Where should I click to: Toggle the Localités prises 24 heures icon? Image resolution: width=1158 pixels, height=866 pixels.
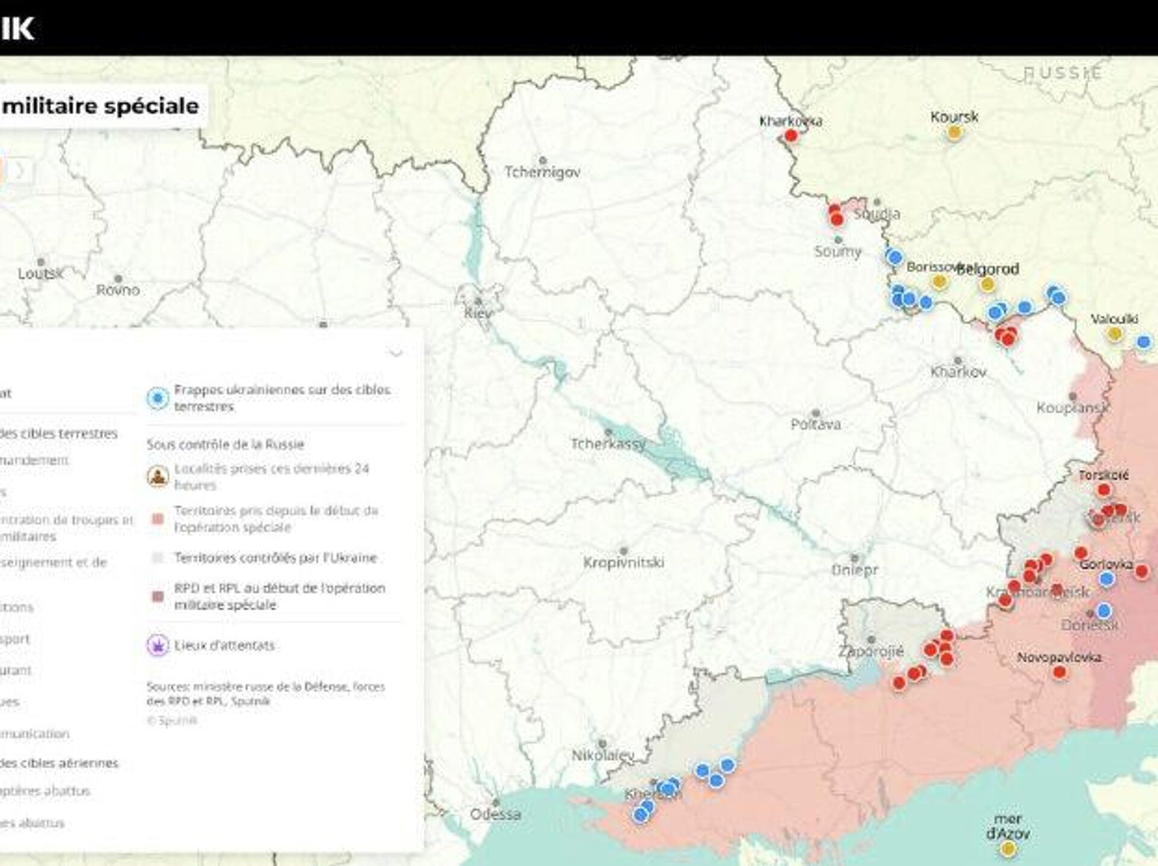[x=158, y=477]
